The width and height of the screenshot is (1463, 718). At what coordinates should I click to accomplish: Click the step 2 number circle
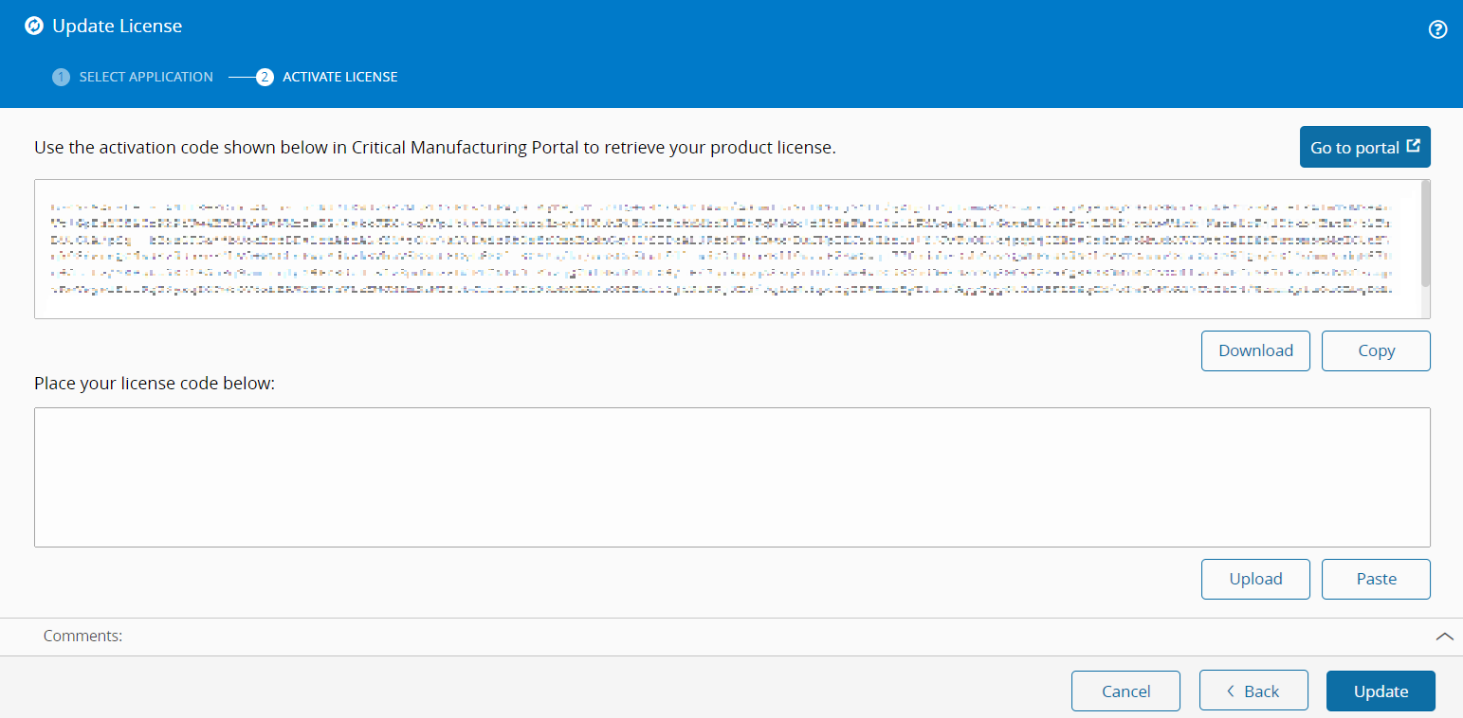click(265, 77)
